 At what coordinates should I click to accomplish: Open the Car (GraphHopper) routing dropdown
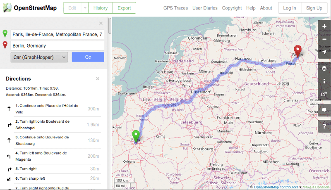click(39, 57)
